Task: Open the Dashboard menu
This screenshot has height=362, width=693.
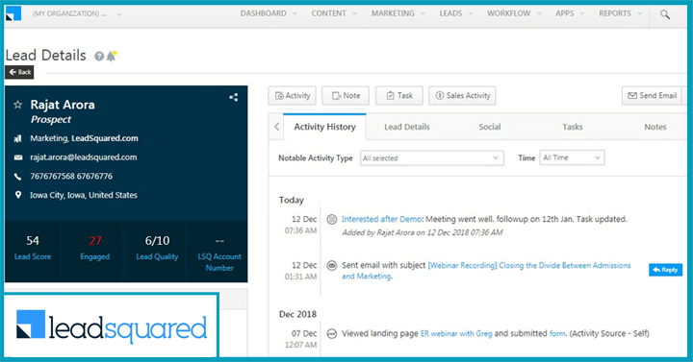Action: pyautogui.click(x=269, y=13)
